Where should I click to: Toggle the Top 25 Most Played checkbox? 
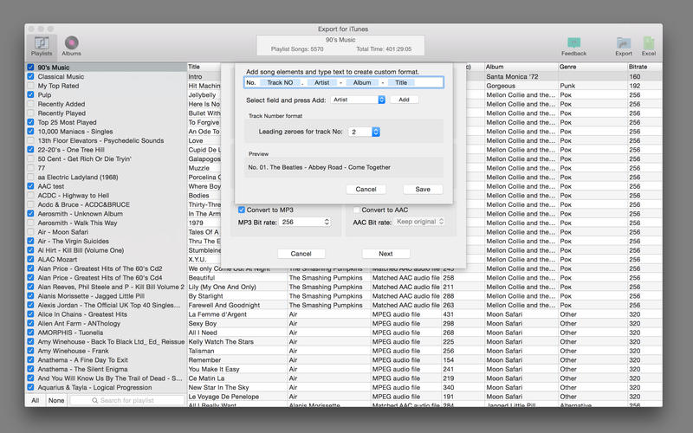(x=30, y=122)
